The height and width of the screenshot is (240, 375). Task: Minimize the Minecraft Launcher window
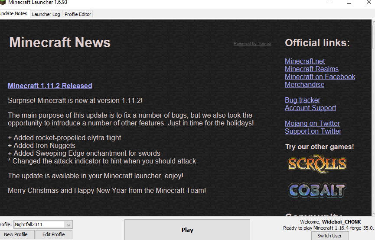329,2
